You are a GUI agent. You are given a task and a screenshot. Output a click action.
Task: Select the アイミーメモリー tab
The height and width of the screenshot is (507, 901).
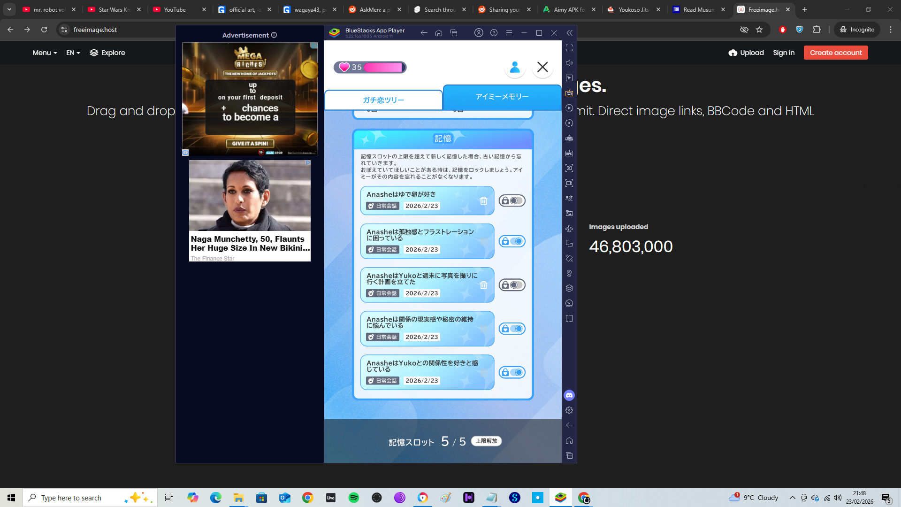tap(502, 97)
